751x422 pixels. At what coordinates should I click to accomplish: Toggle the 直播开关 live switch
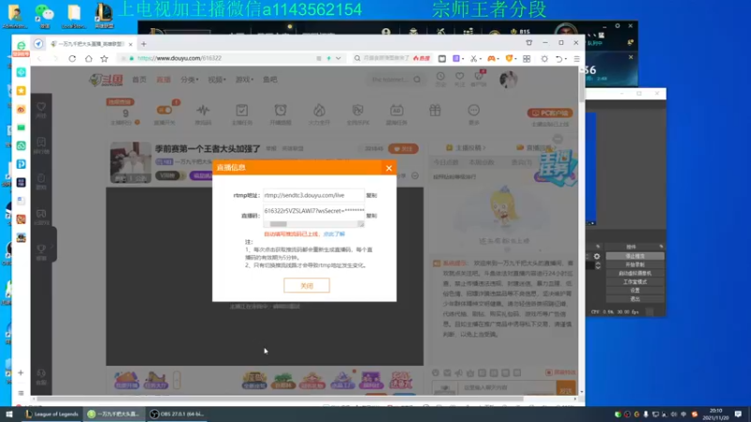click(164, 110)
